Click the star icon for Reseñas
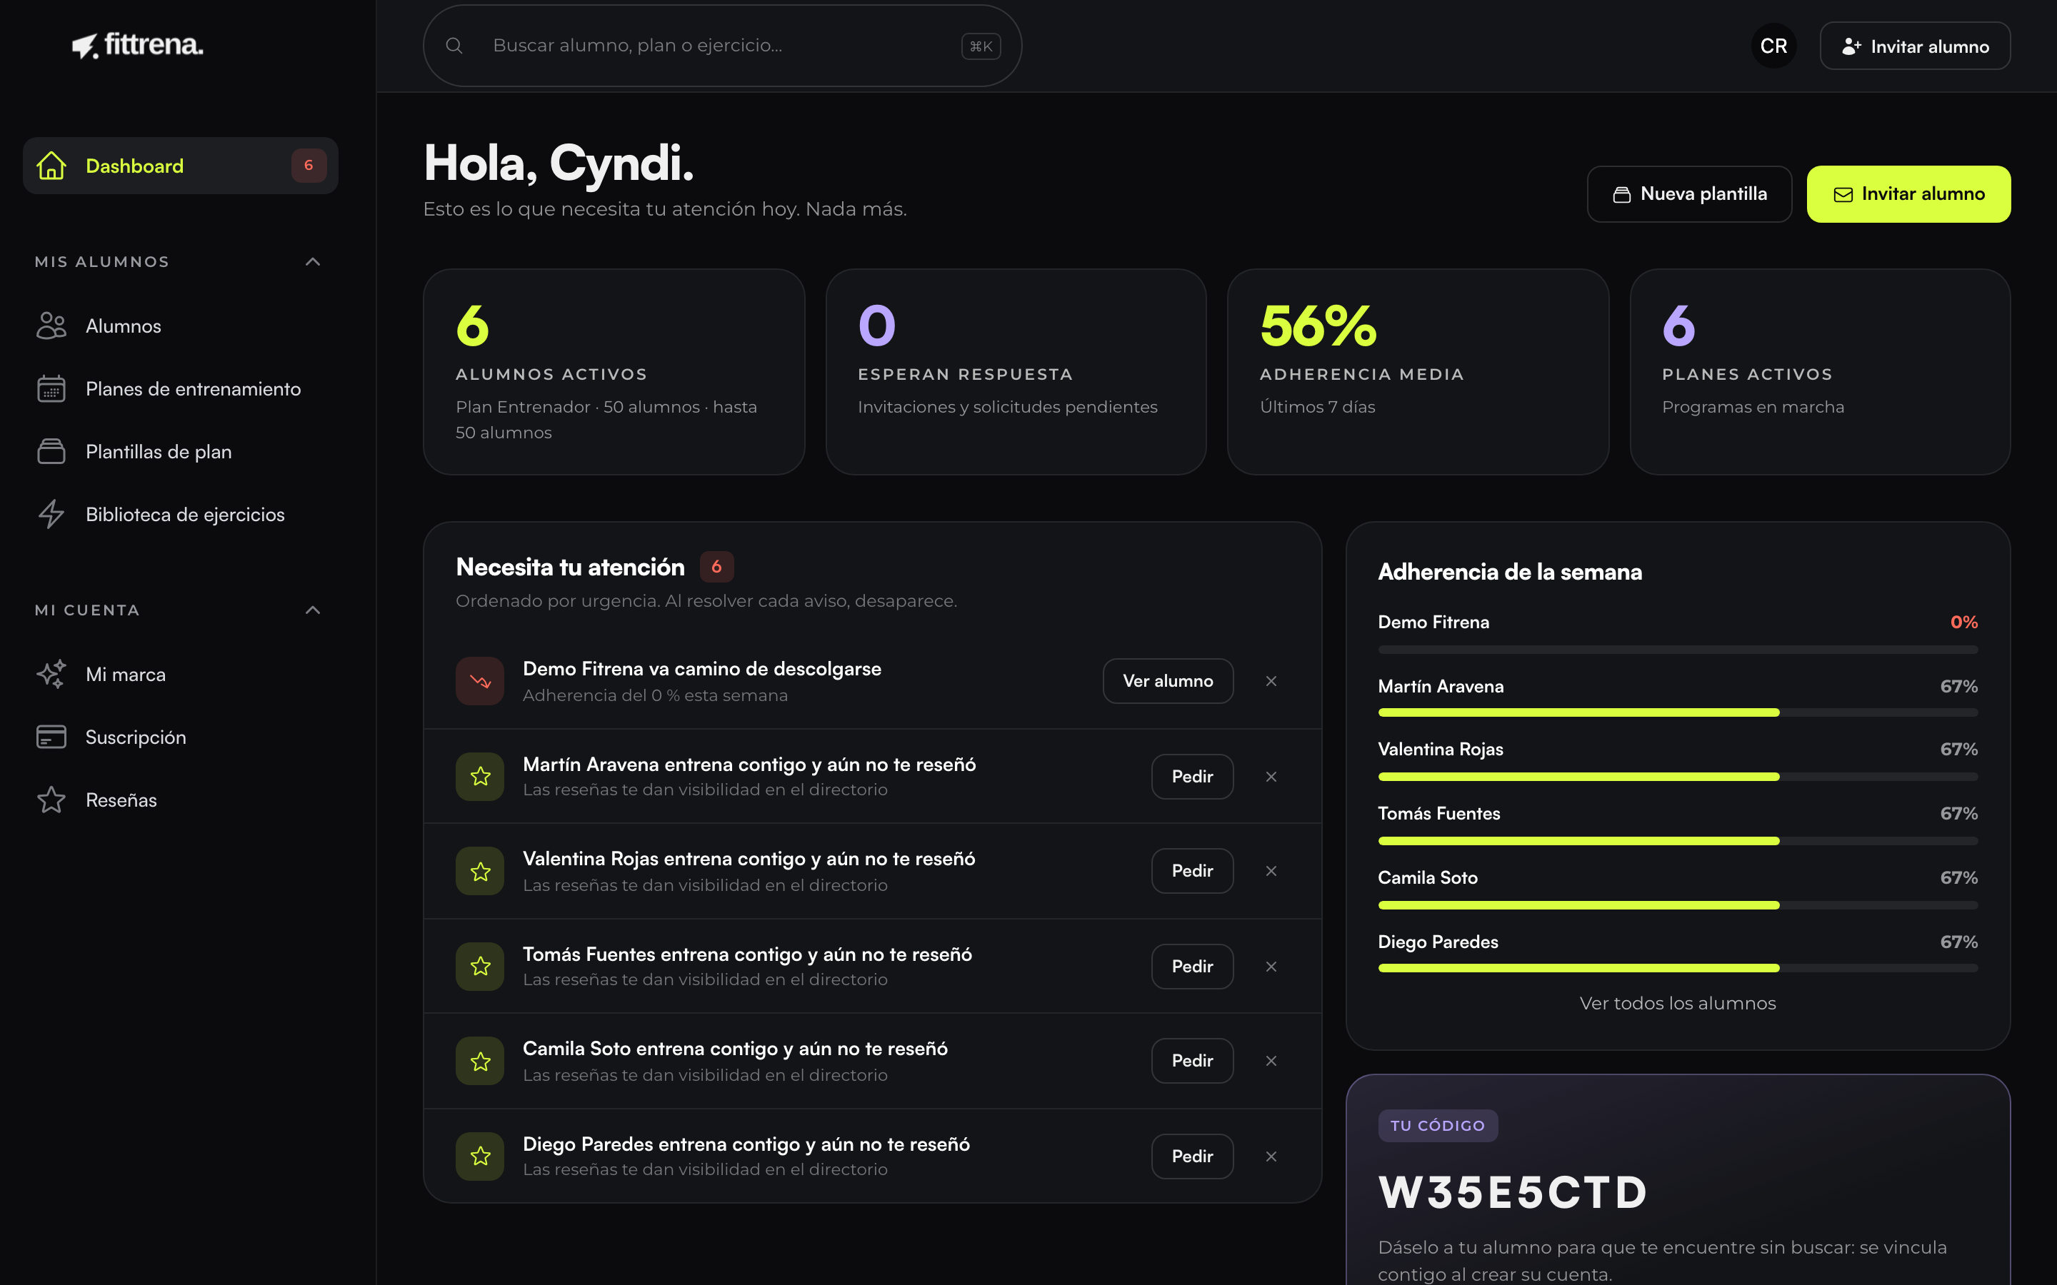The height and width of the screenshot is (1285, 2057). coord(51,800)
